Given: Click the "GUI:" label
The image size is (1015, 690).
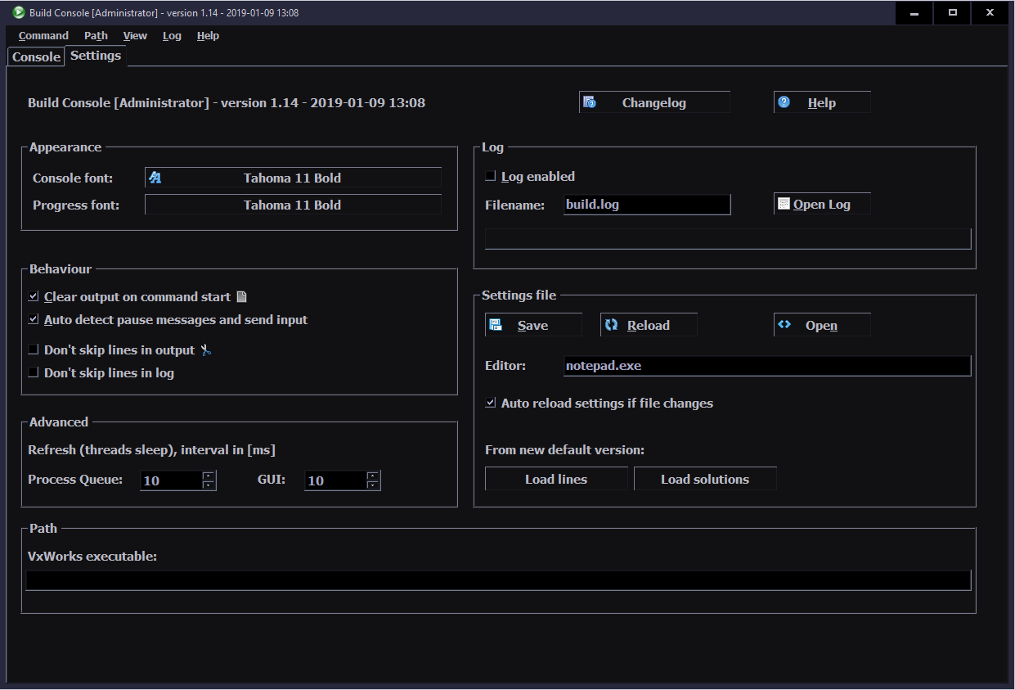Looking at the screenshot, I should [x=272, y=479].
